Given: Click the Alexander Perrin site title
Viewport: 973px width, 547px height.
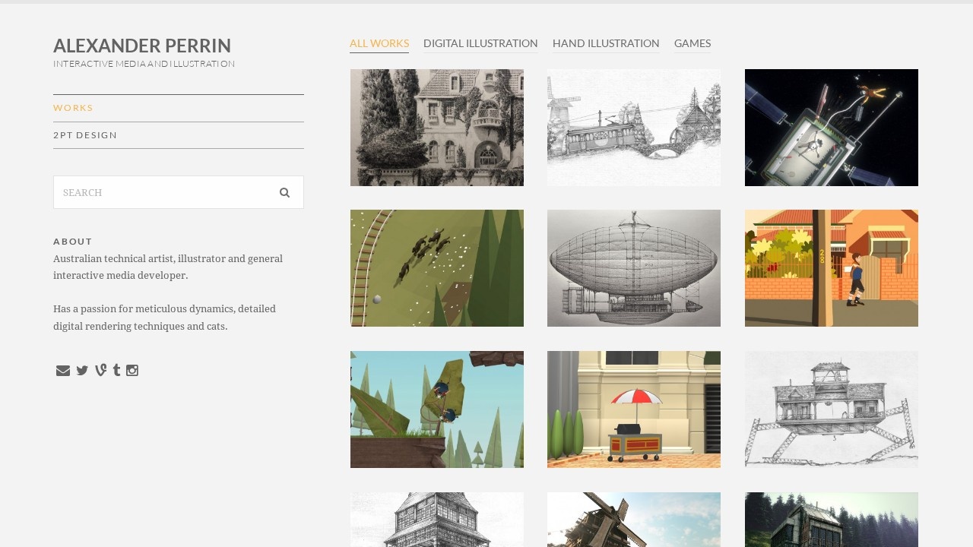Looking at the screenshot, I should click(x=142, y=46).
